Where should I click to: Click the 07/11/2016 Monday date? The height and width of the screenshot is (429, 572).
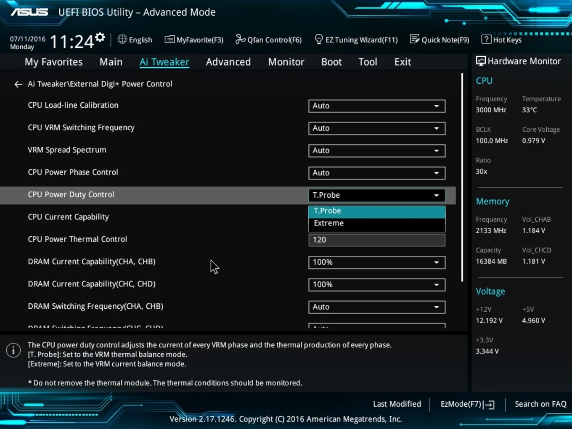[28, 43]
